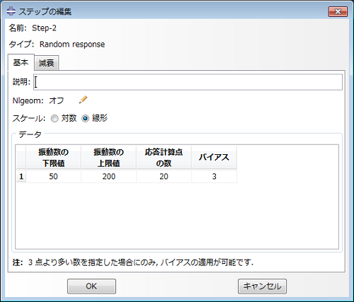
Task: Click the pencil icon to edit Nlgeom
Action: coord(83,100)
